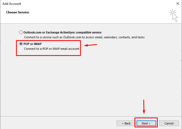Click the Next > button
The width and height of the screenshot is (182, 129).
146,123
